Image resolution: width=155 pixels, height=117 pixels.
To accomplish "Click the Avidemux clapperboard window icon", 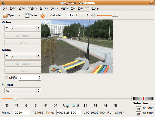I will (3, 3).
